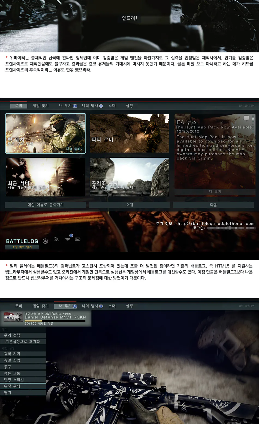Open the envelope messages icon
259x424 pixels.
tap(78, 239)
